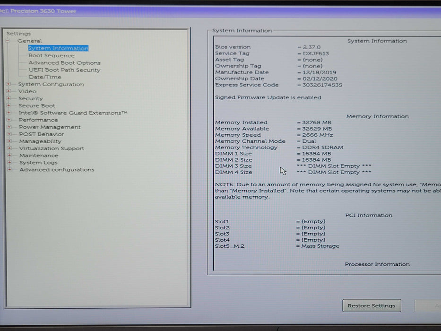The image size is (441, 331).
Task: Expand the Maintenance node
Action: click(9, 155)
